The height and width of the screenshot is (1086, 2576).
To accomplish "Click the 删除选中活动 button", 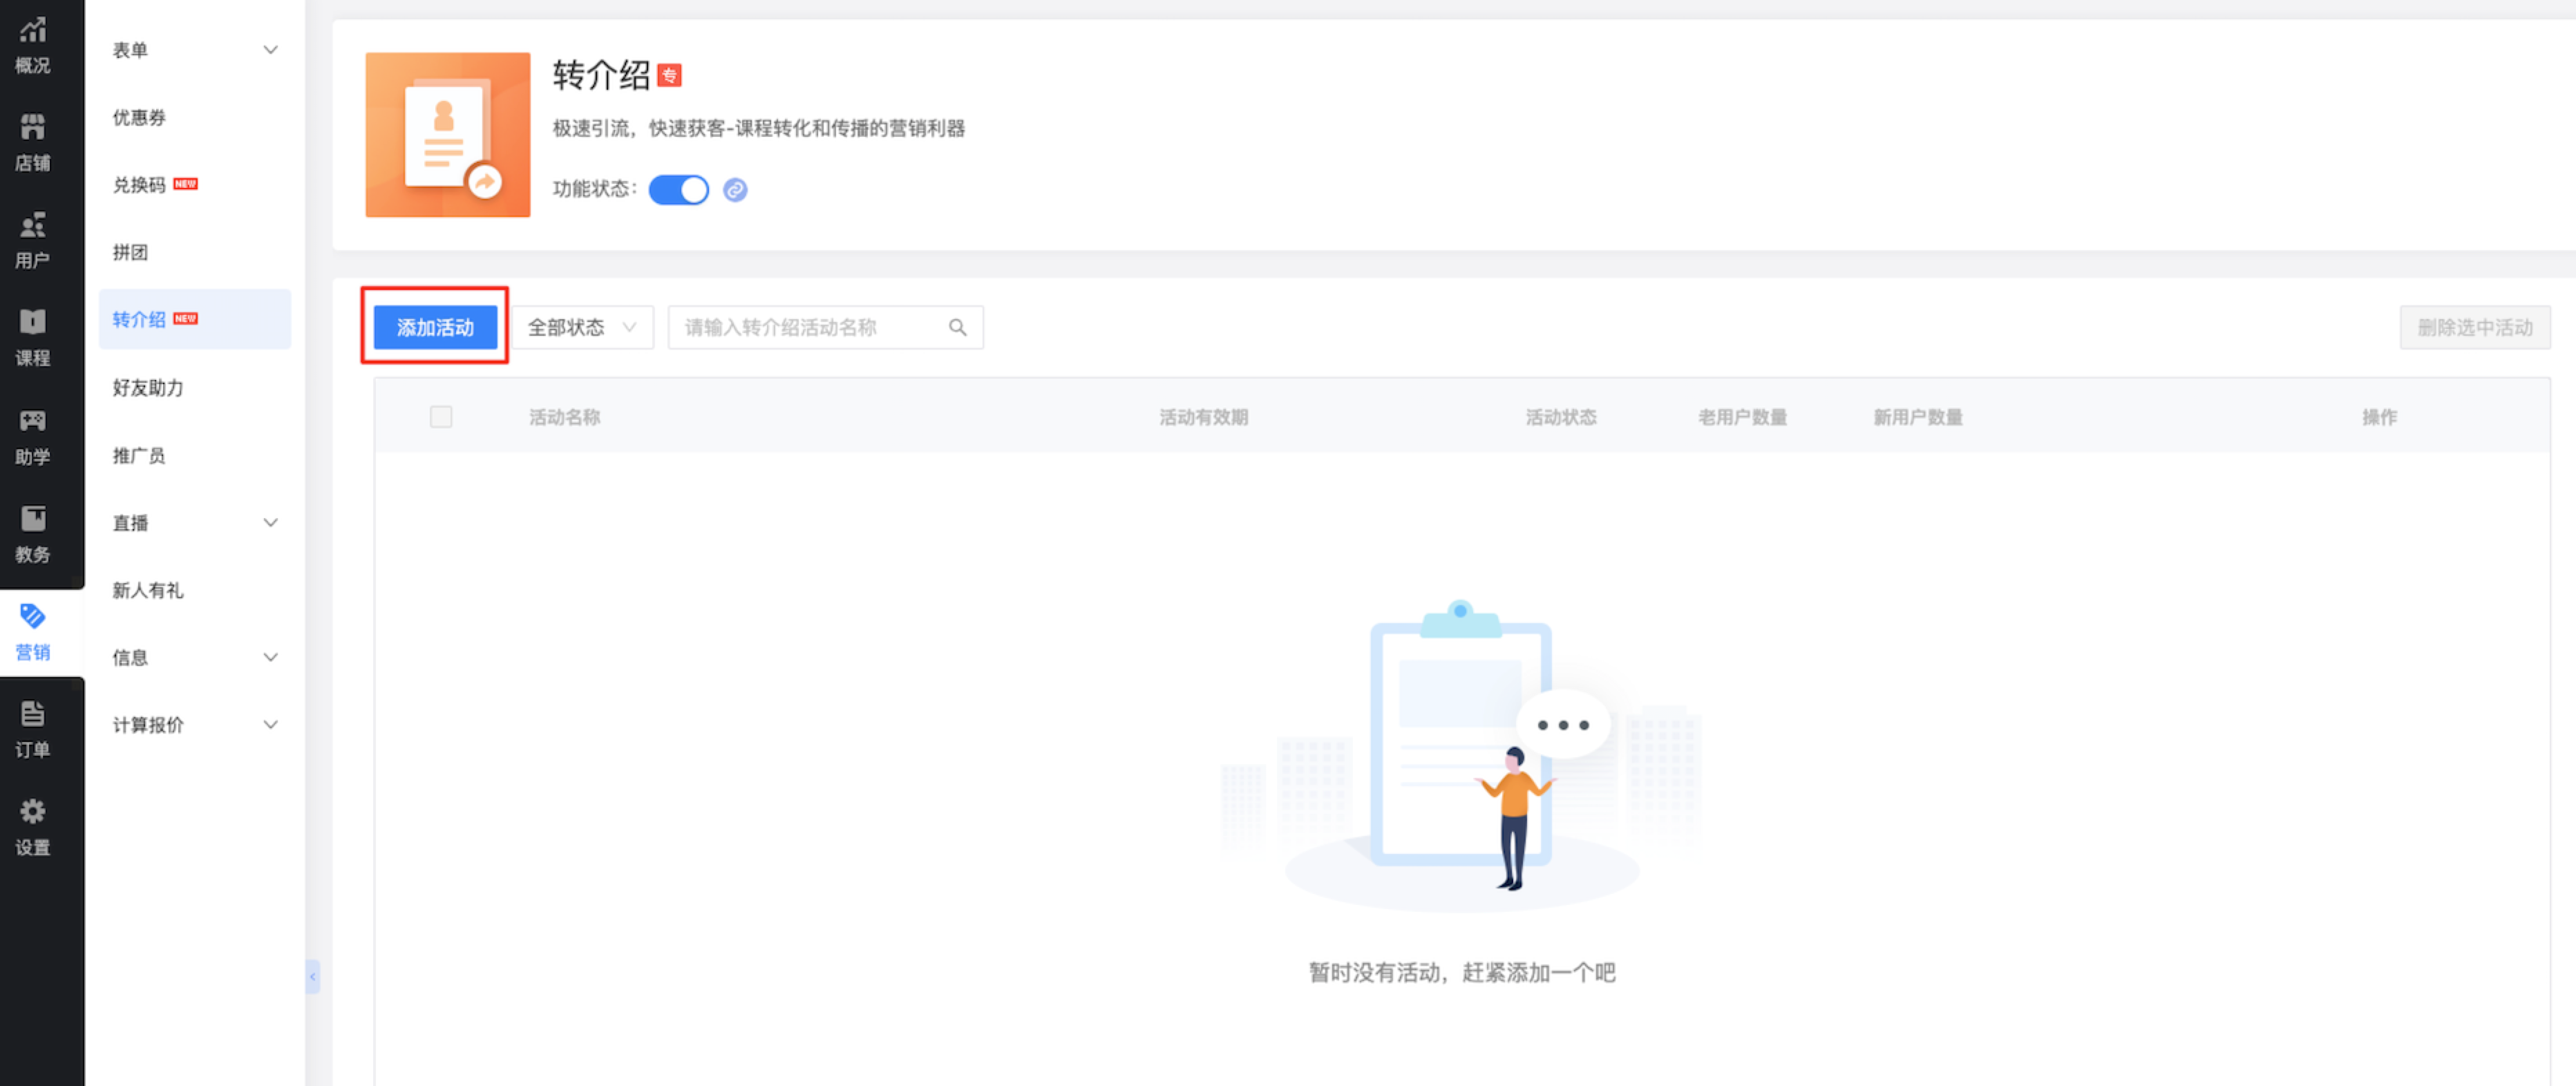I will (x=2475, y=327).
